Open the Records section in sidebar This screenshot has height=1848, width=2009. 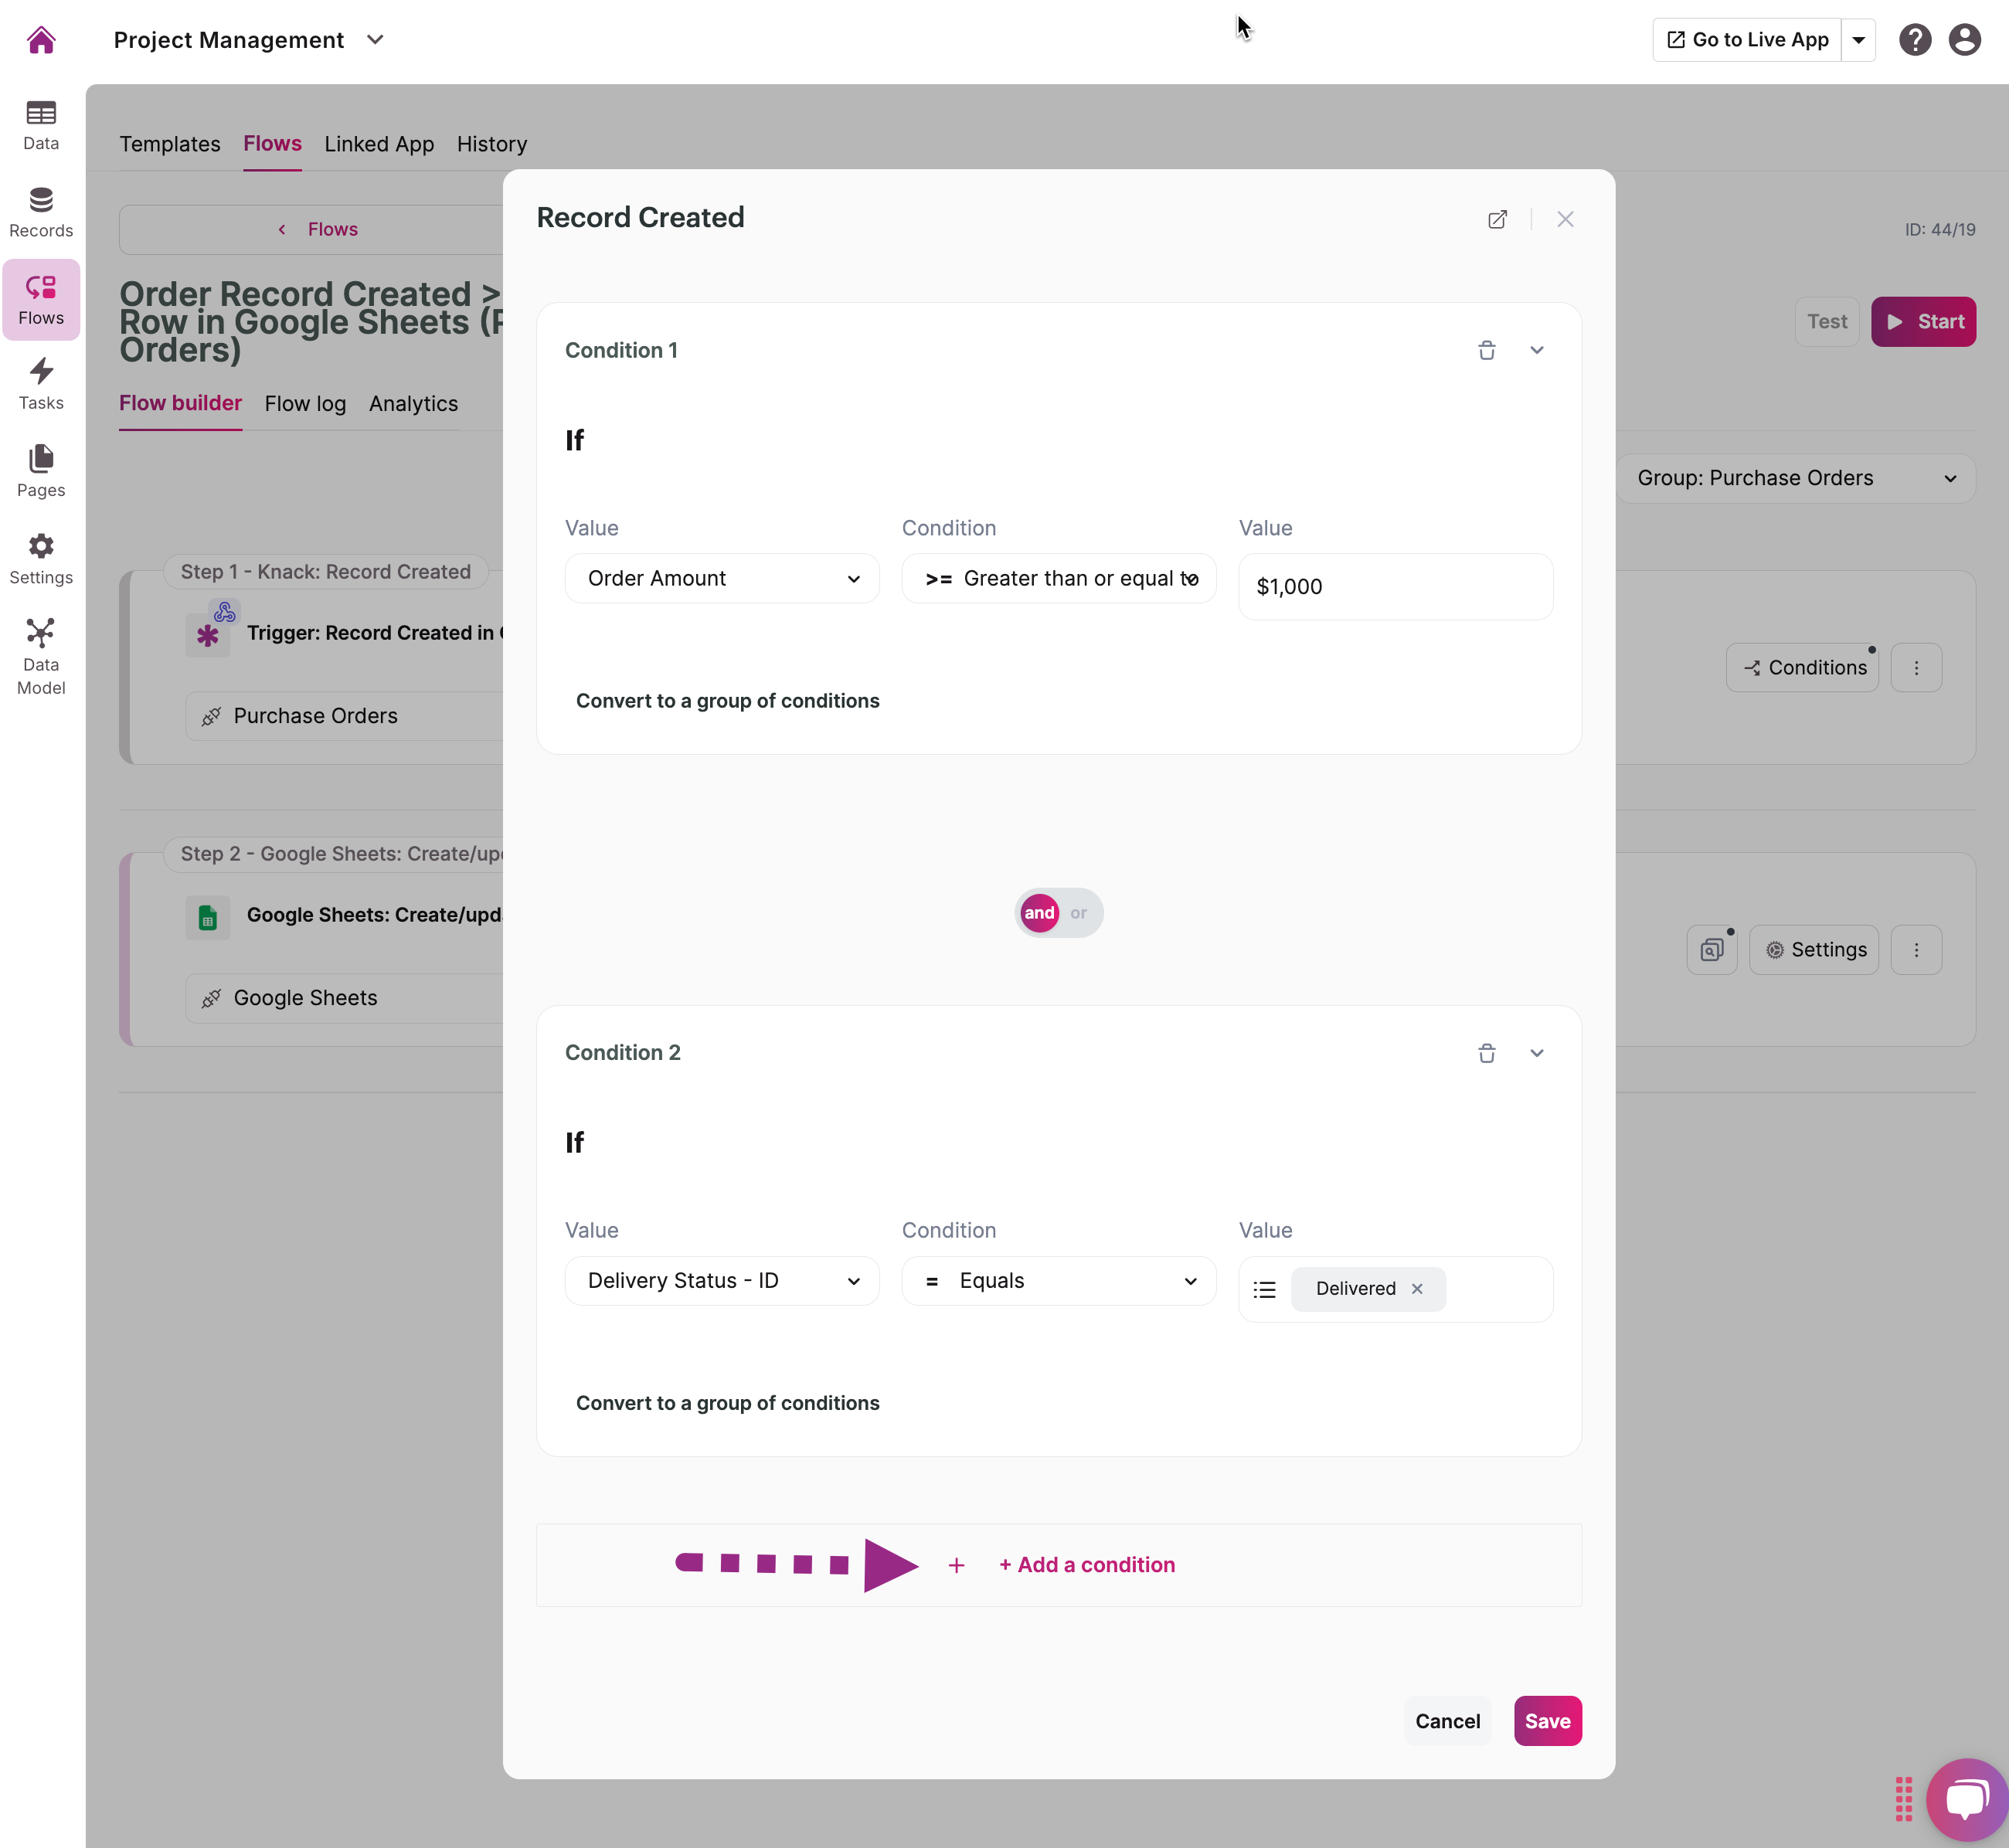point(41,212)
